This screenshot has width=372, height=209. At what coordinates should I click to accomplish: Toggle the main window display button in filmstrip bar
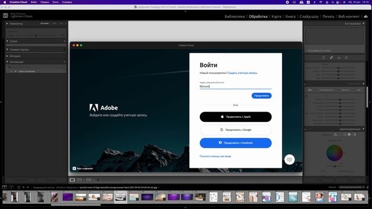4,188
